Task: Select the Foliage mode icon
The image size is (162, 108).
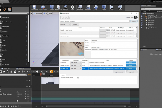Action: pos(4,9)
